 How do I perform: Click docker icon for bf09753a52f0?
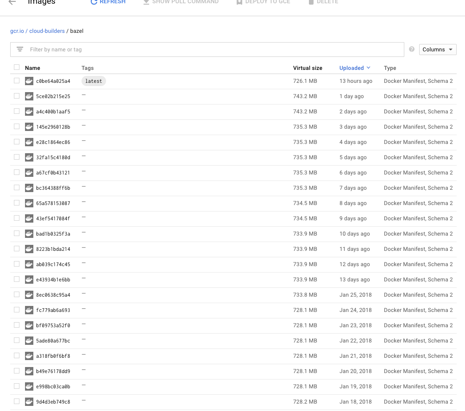pos(29,325)
